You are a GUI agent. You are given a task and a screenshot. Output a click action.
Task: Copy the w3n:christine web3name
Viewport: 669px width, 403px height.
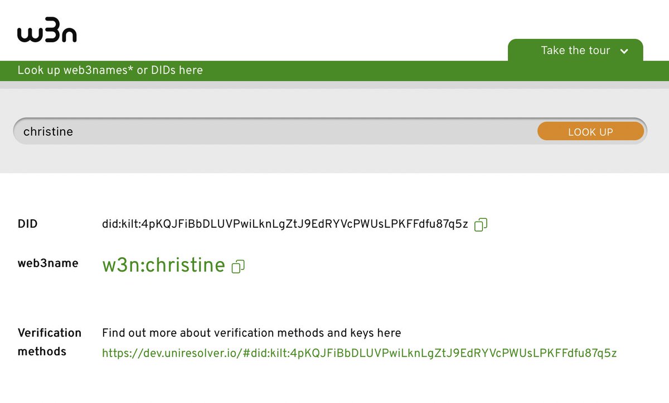pos(238,266)
